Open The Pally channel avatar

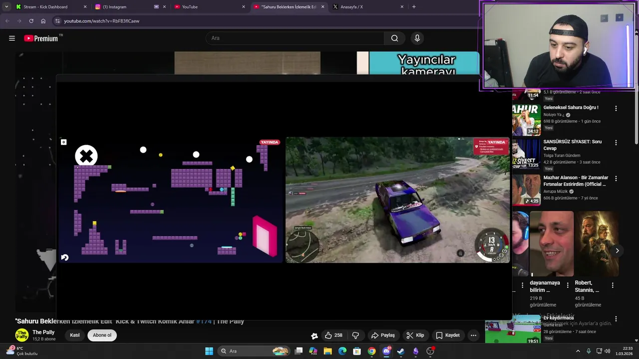22,335
